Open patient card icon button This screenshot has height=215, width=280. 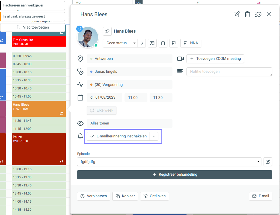coord(152,43)
